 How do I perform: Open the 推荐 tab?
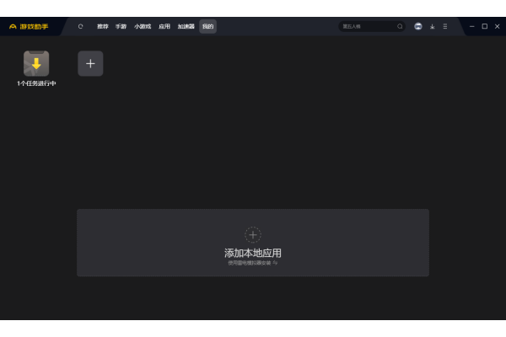(103, 26)
